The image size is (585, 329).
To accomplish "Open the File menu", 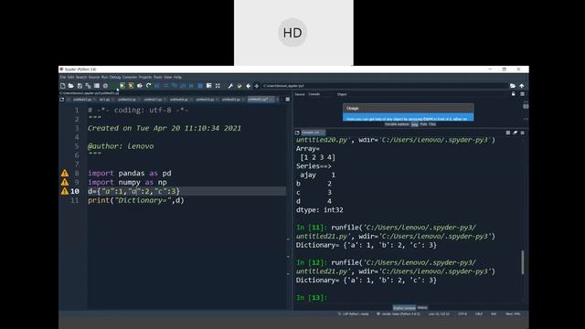I will pyautogui.click(x=63, y=77).
